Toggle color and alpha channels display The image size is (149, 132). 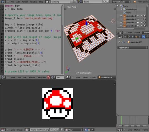(x=86, y=130)
